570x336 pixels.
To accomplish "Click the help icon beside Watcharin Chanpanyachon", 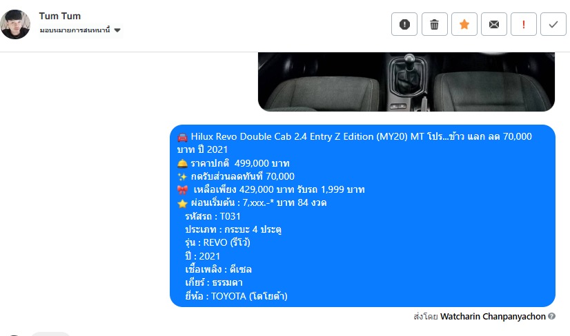I will coord(551,316).
